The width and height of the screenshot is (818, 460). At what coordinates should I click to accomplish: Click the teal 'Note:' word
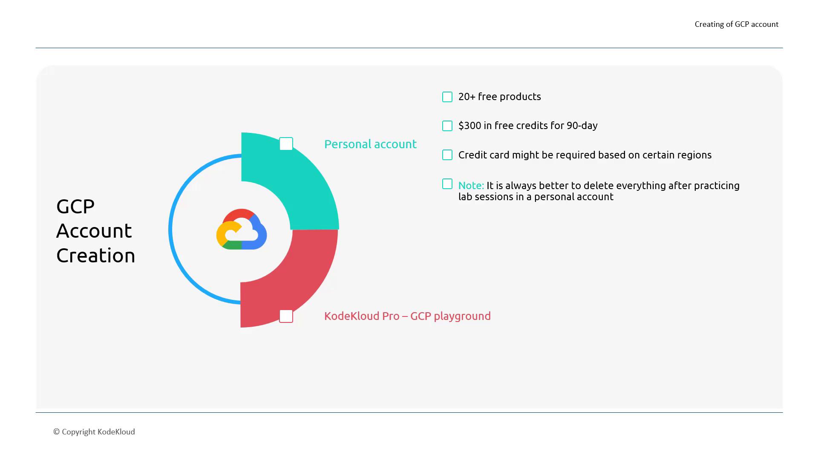(471, 186)
